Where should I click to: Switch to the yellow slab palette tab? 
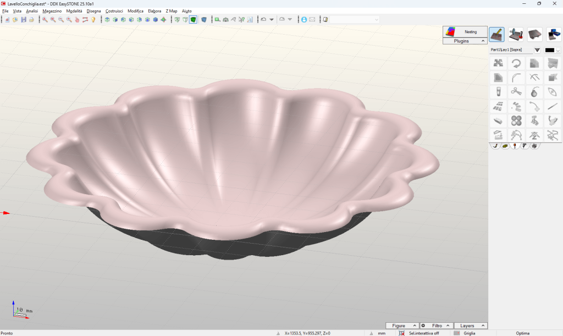(x=505, y=146)
